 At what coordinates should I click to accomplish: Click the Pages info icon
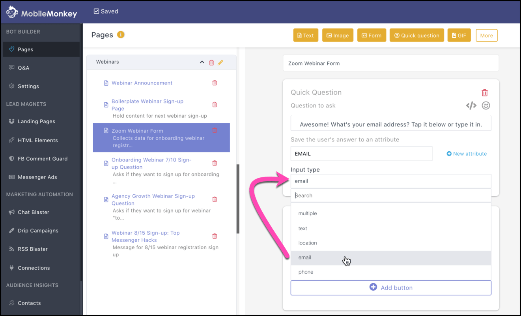click(x=121, y=34)
